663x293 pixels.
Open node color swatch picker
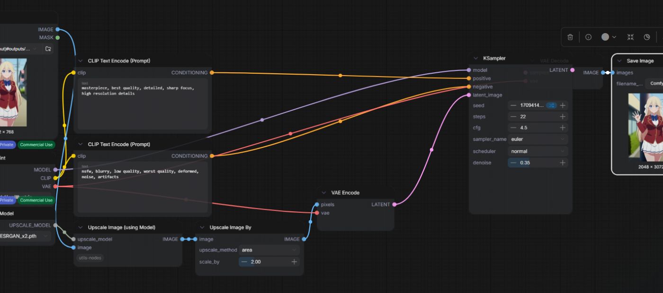(x=609, y=37)
